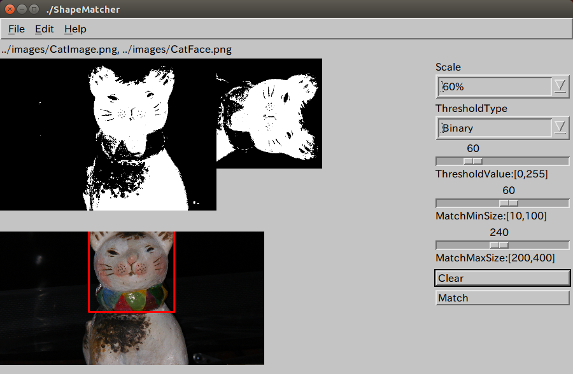Maximize the ShapeMatcher window
The image size is (573, 374).
coord(34,9)
